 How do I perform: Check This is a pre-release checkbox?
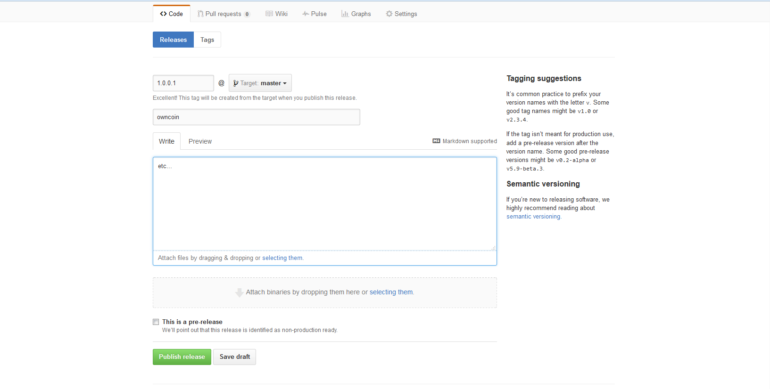[x=156, y=322]
